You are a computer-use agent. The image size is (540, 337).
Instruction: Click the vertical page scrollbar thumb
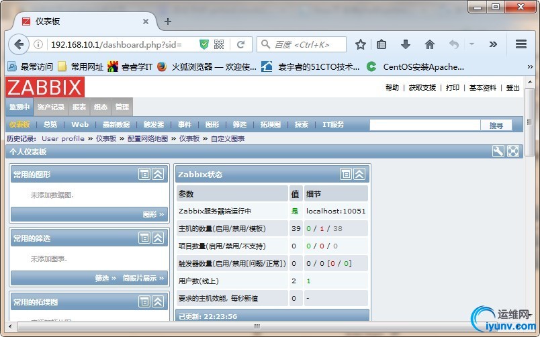pyautogui.click(x=530, y=122)
